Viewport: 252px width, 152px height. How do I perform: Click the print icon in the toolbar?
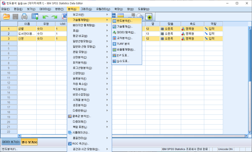(x=24, y=16)
